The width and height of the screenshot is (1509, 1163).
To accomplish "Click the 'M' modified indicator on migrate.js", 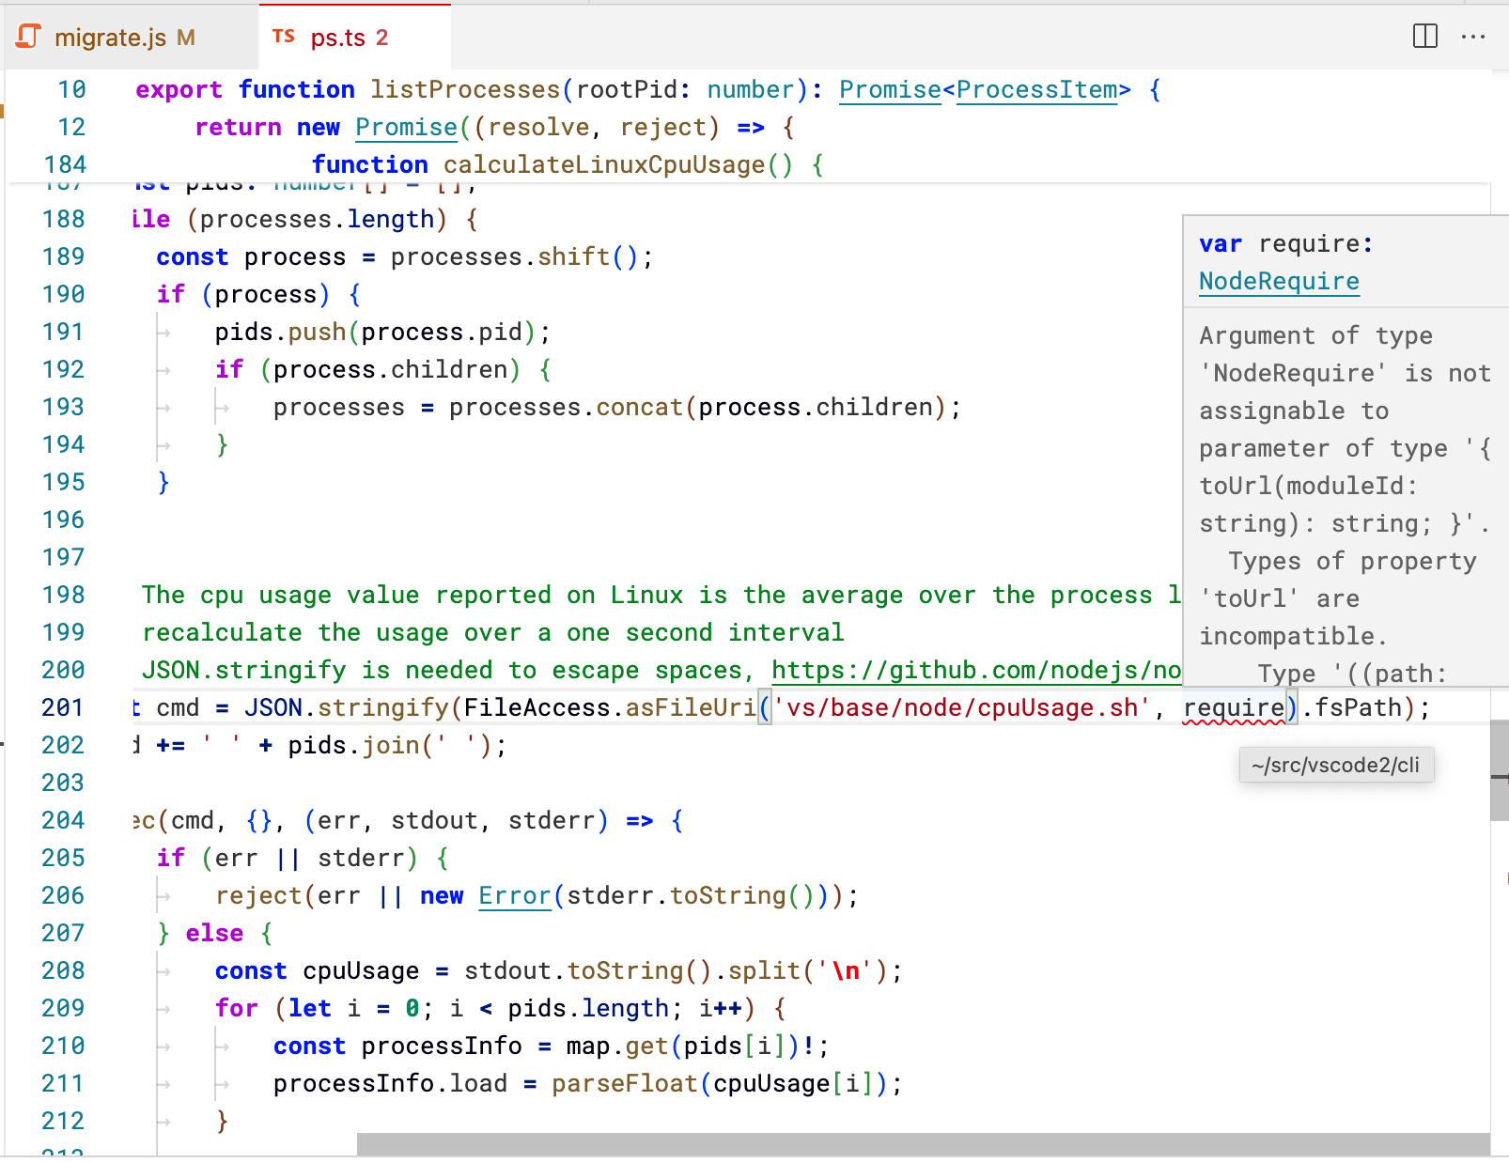I will (x=184, y=39).
